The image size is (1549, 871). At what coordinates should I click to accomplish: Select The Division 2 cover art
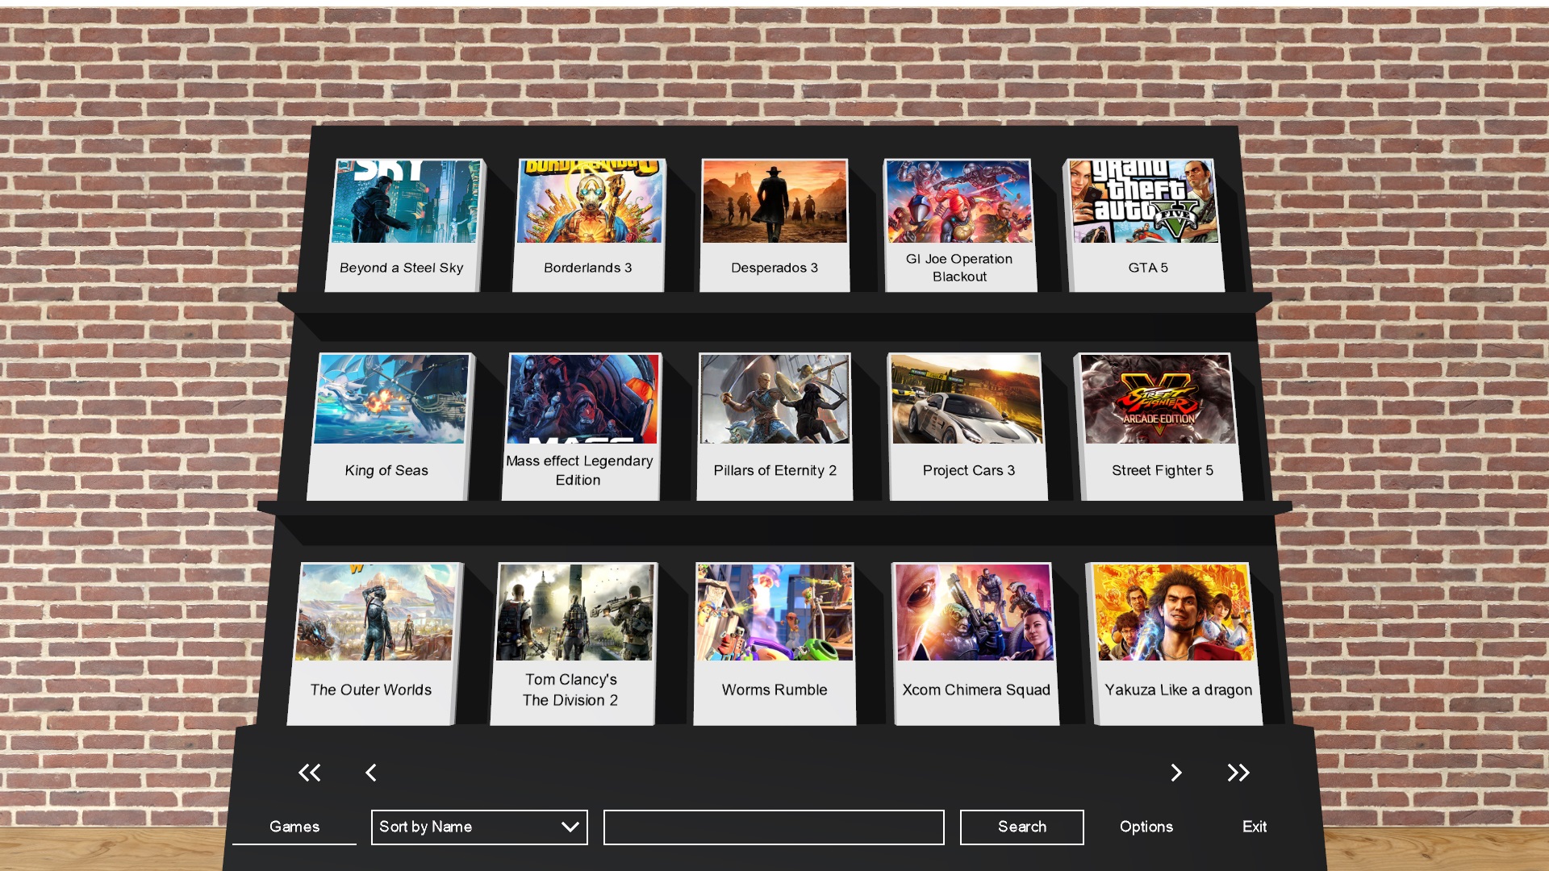click(x=575, y=612)
